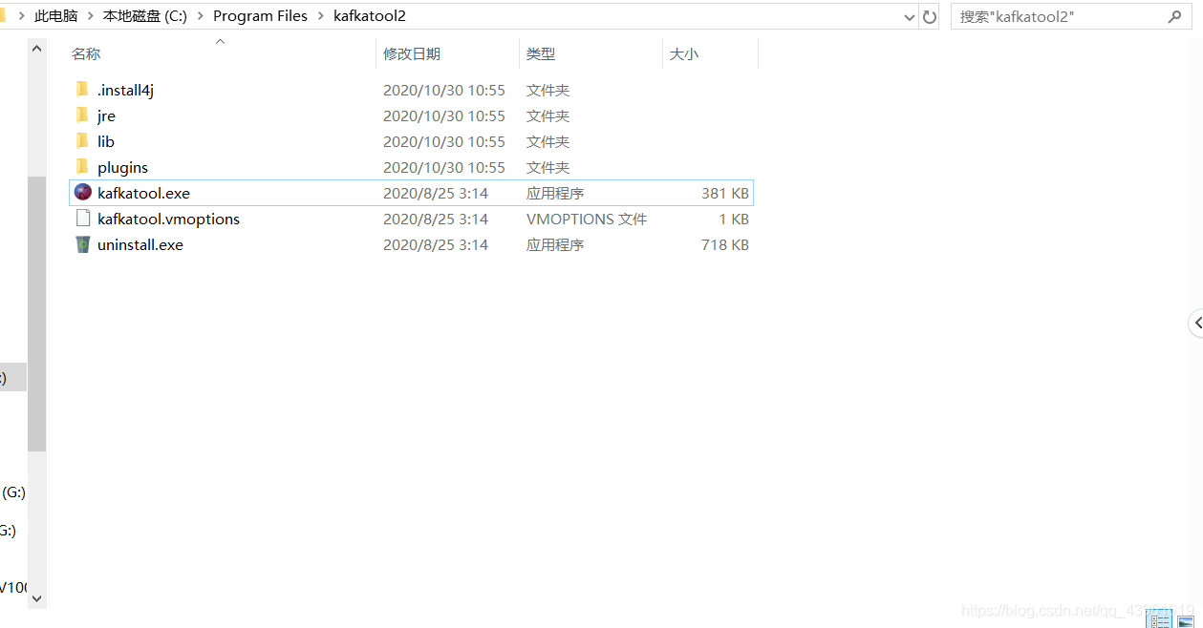The image size is (1203, 628).
Task: Switch to large icons view layout
Action: [1185, 620]
